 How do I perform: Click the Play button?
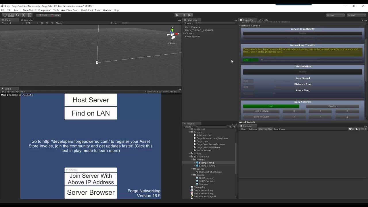click(177, 15)
